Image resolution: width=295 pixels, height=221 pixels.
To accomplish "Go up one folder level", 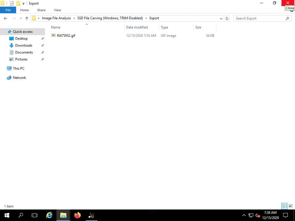I will point(27,18).
